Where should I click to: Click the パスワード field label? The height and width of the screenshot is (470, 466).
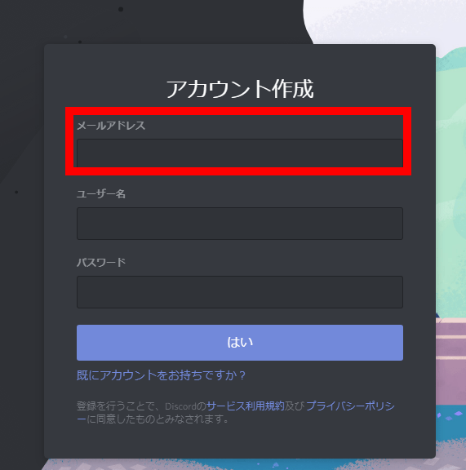pos(101,262)
